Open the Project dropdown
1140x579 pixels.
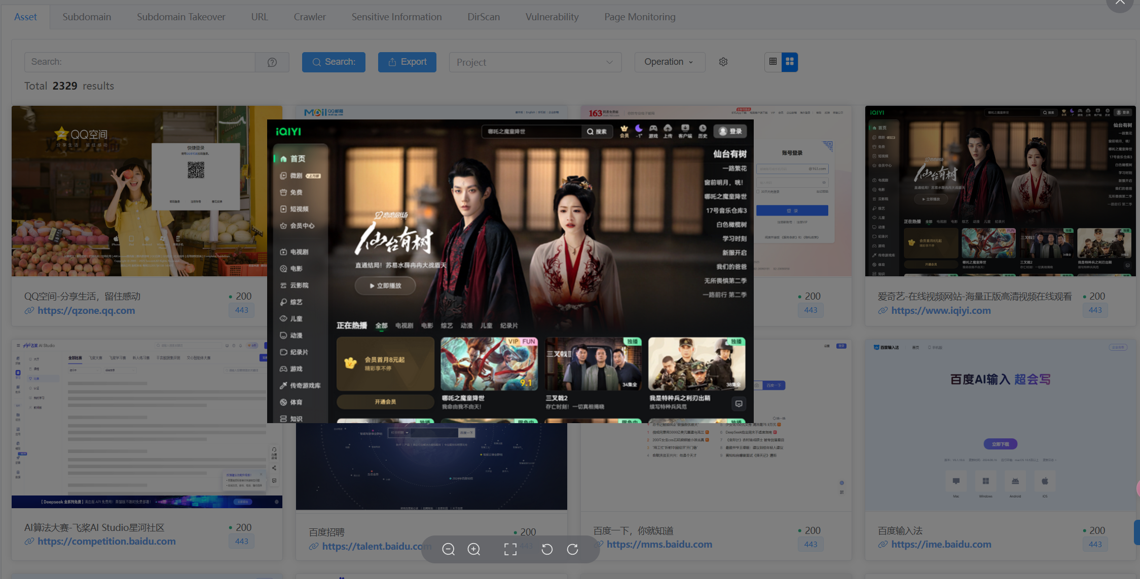coord(535,62)
